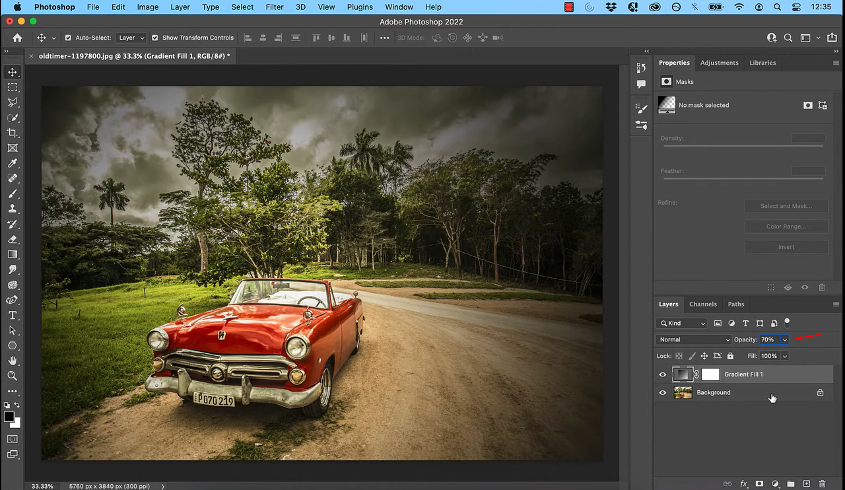
Task: Click the Add layer mask icon
Action: click(x=759, y=483)
